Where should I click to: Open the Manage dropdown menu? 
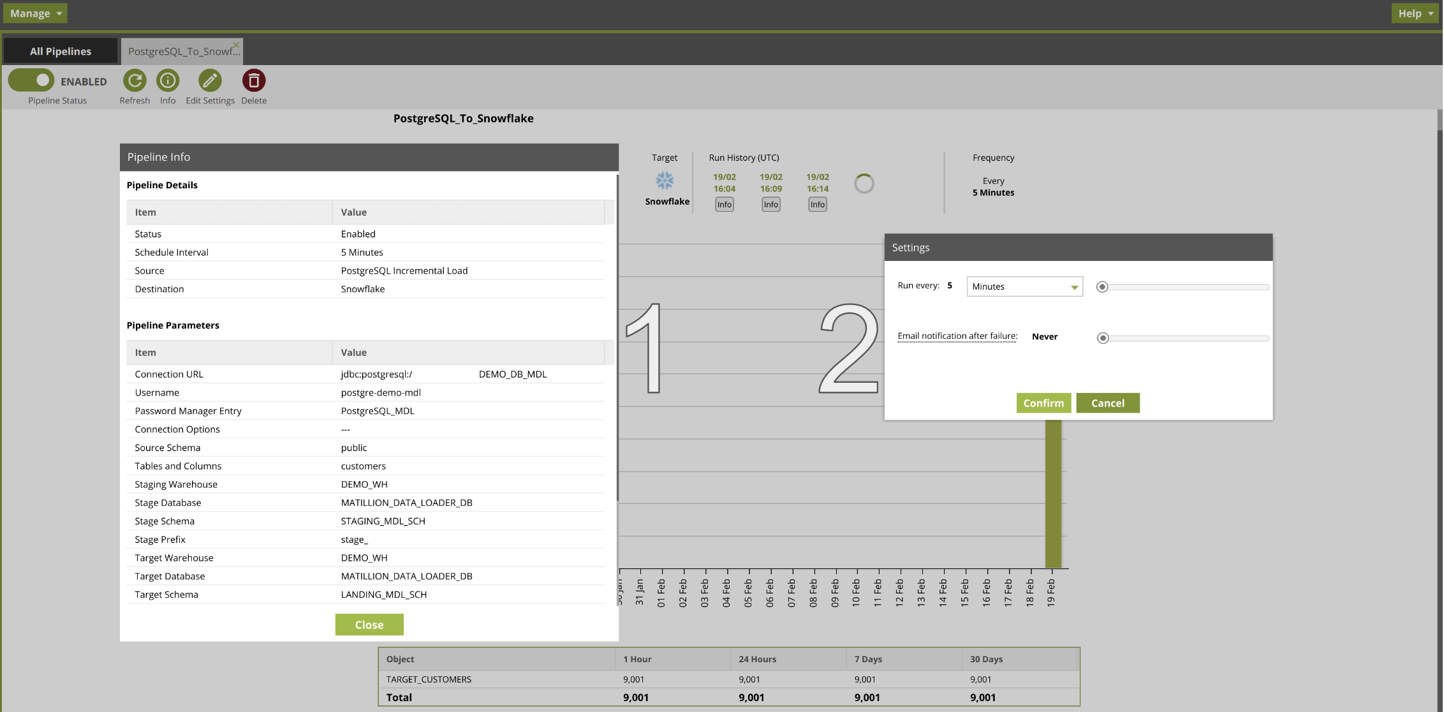(x=35, y=13)
